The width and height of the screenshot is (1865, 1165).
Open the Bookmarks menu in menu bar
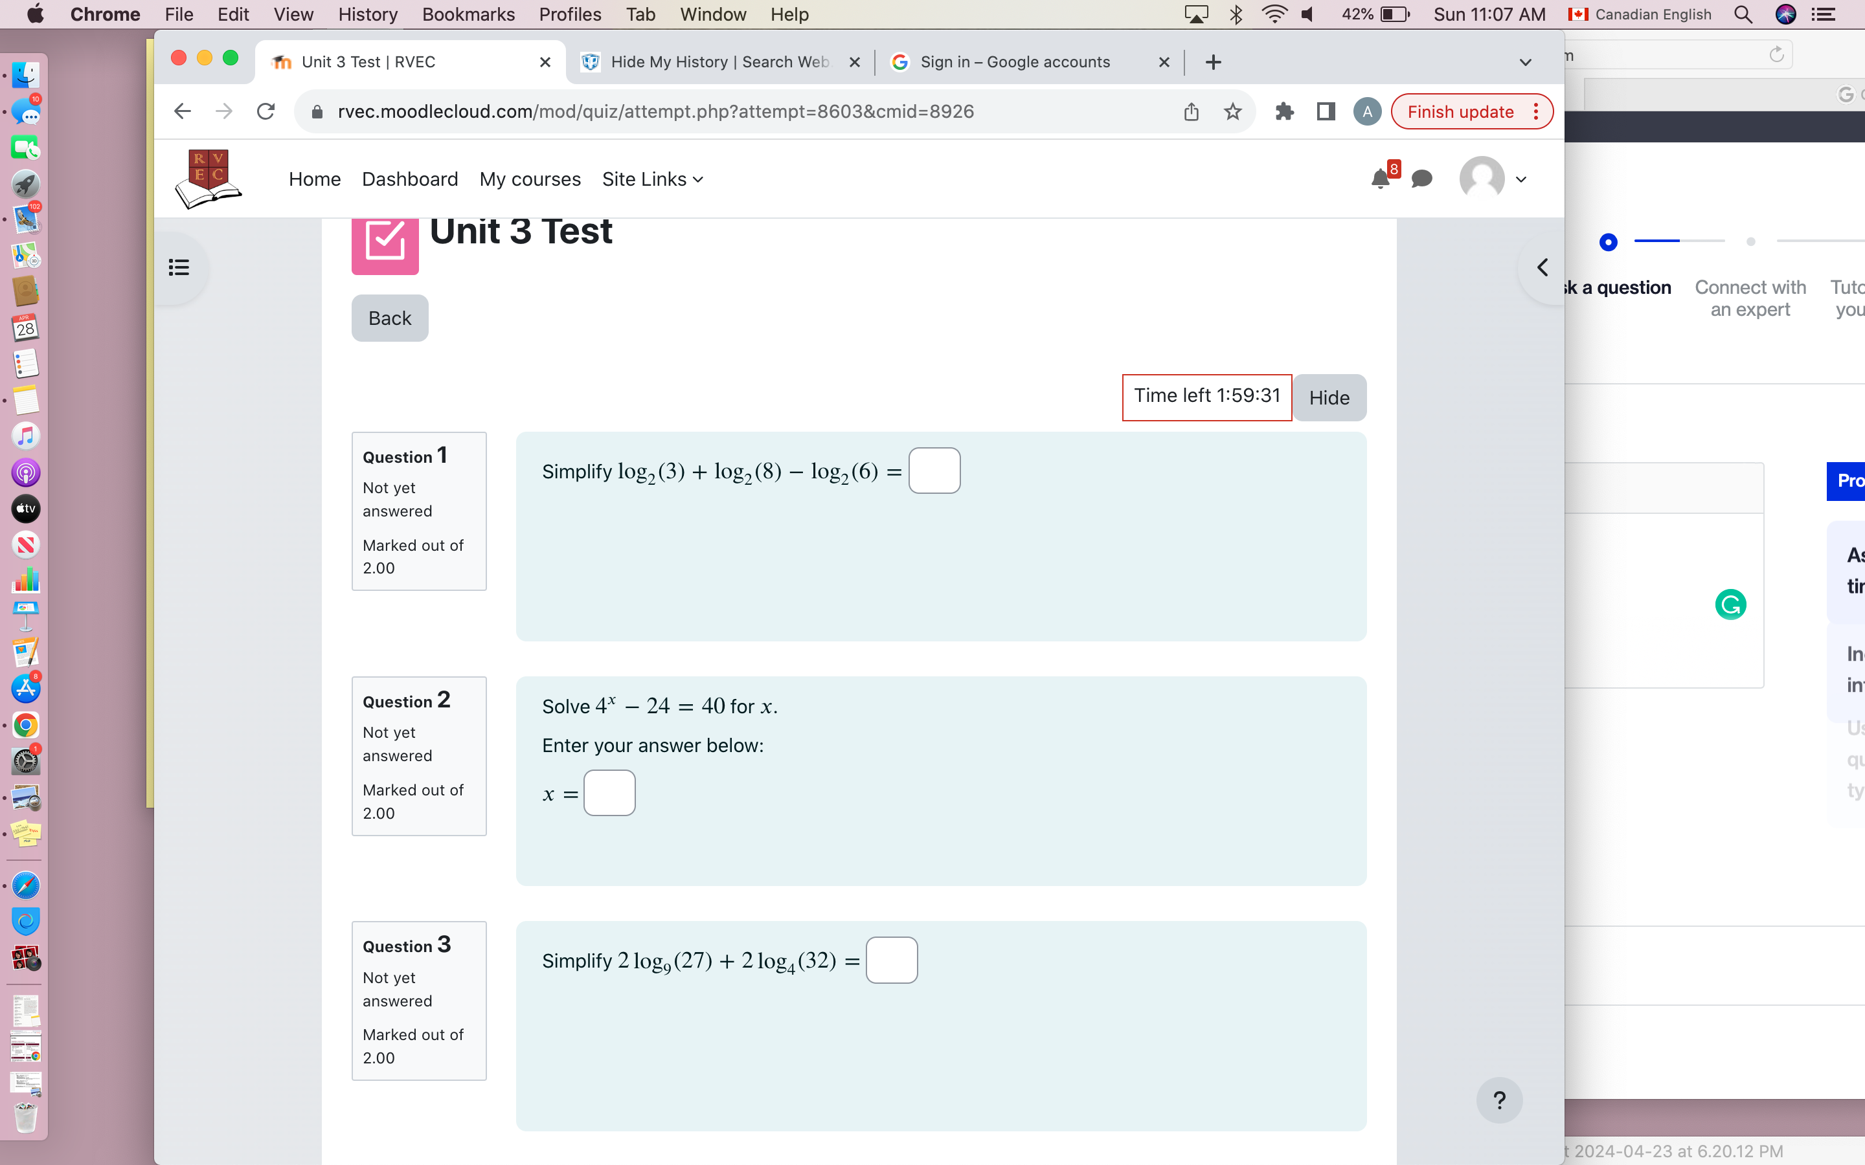pos(468,14)
